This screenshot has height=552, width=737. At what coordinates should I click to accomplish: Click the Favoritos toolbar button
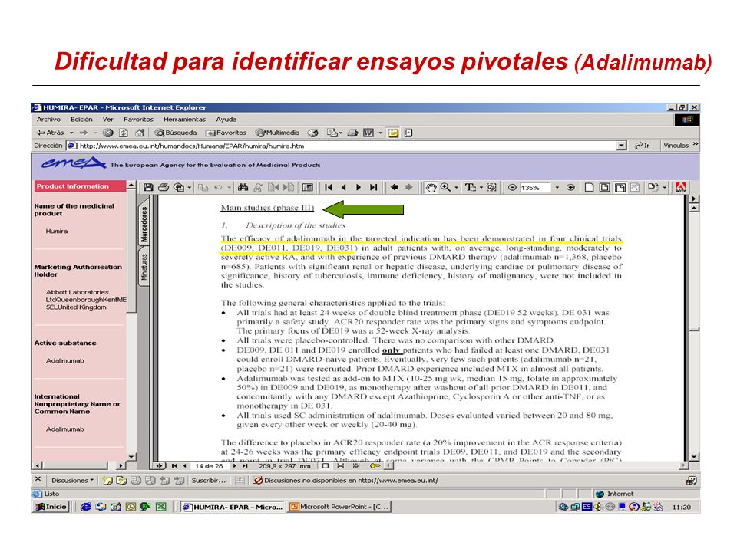coord(226,133)
